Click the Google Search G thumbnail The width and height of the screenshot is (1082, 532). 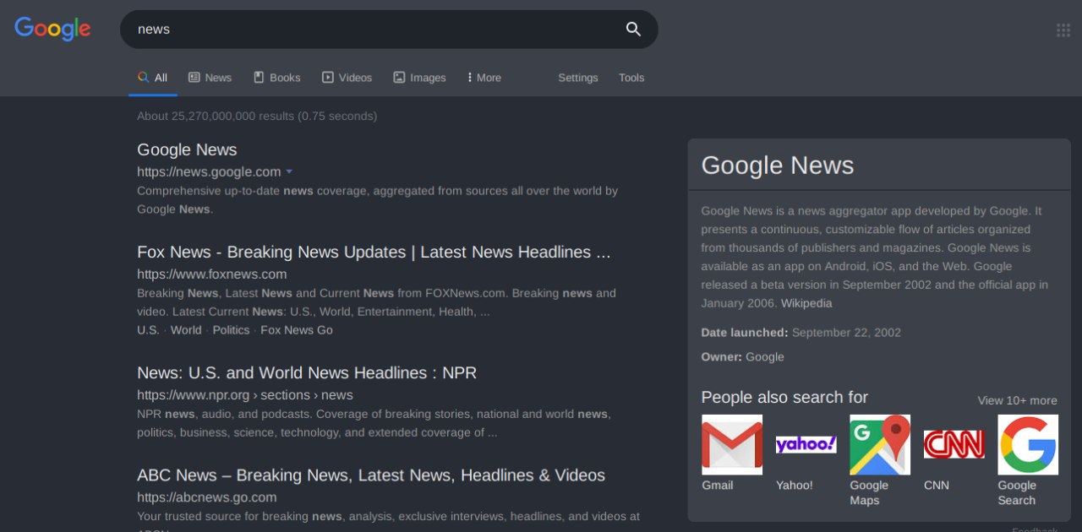(x=1028, y=444)
